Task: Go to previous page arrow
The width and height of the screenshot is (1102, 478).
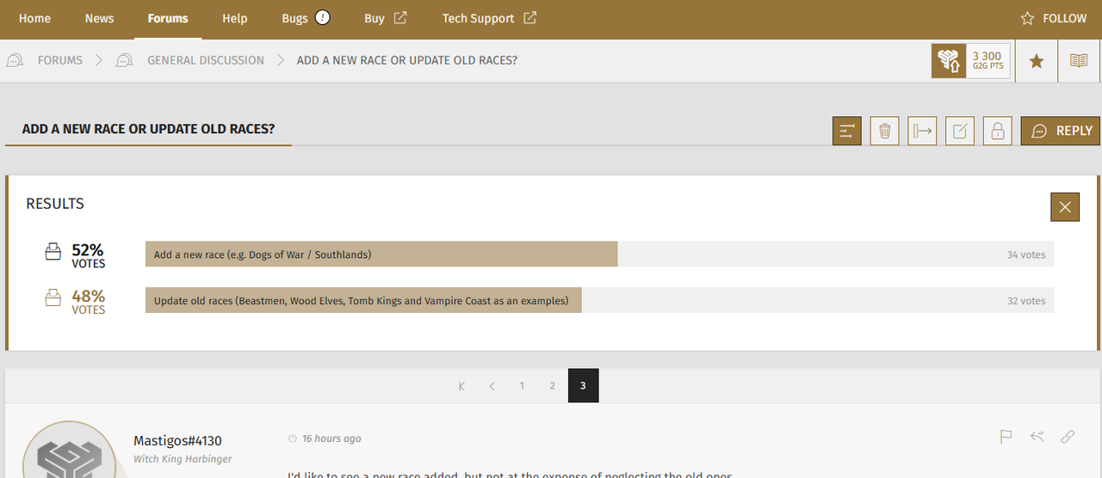Action: tap(492, 386)
